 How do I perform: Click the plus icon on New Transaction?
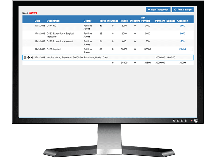pyautogui.click(x=149, y=9)
